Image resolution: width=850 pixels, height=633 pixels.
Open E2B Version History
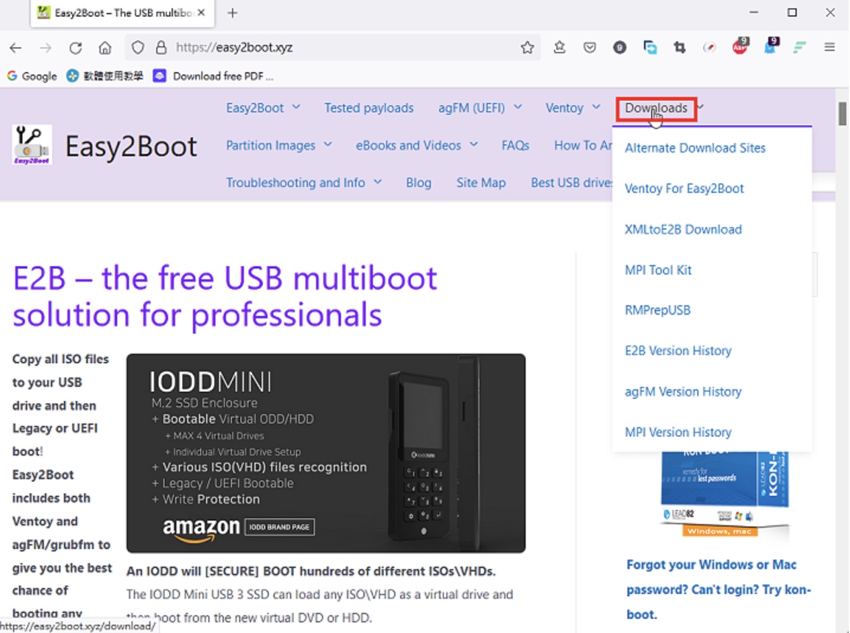tap(678, 351)
